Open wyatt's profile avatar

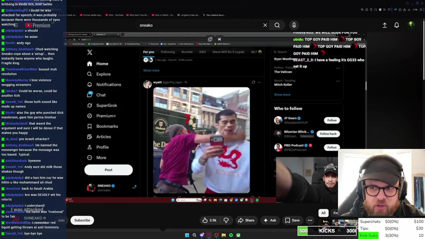click(x=147, y=84)
